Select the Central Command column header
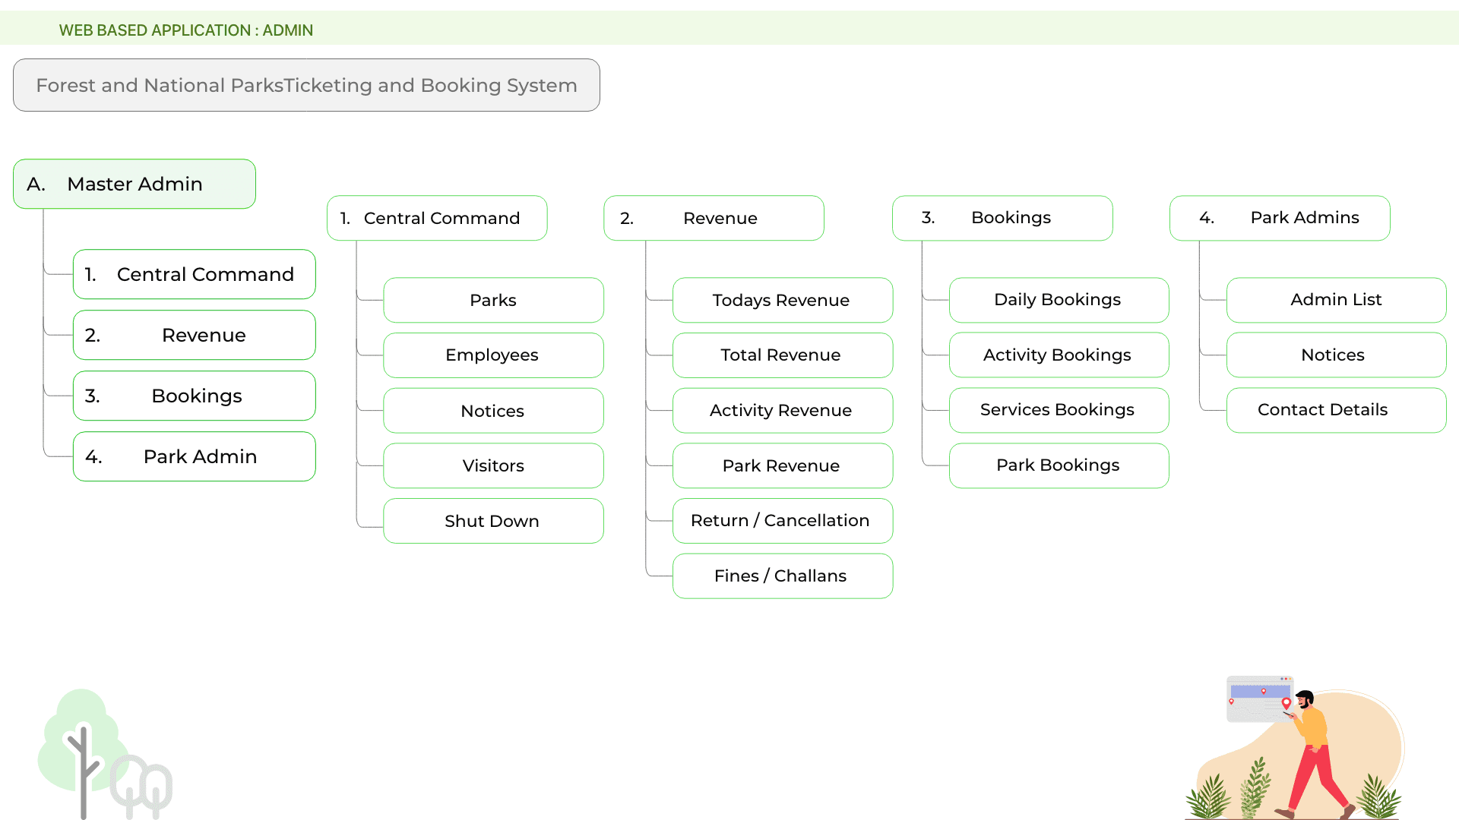Viewport: 1459px width, 820px height. [x=437, y=218]
